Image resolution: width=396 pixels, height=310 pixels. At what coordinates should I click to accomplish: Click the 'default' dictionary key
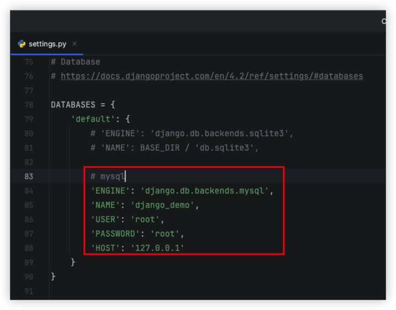pyautogui.click(x=90, y=119)
